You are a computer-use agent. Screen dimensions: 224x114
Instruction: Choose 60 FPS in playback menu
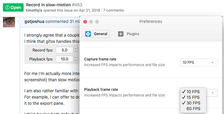pyautogui.click(x=193, y=109)
